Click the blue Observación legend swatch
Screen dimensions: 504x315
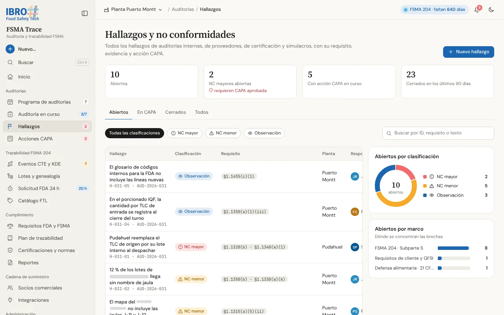425,195
